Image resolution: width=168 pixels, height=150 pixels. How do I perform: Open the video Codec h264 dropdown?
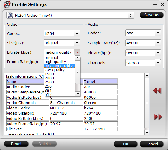pyautogui.click(x=77, y=33)
